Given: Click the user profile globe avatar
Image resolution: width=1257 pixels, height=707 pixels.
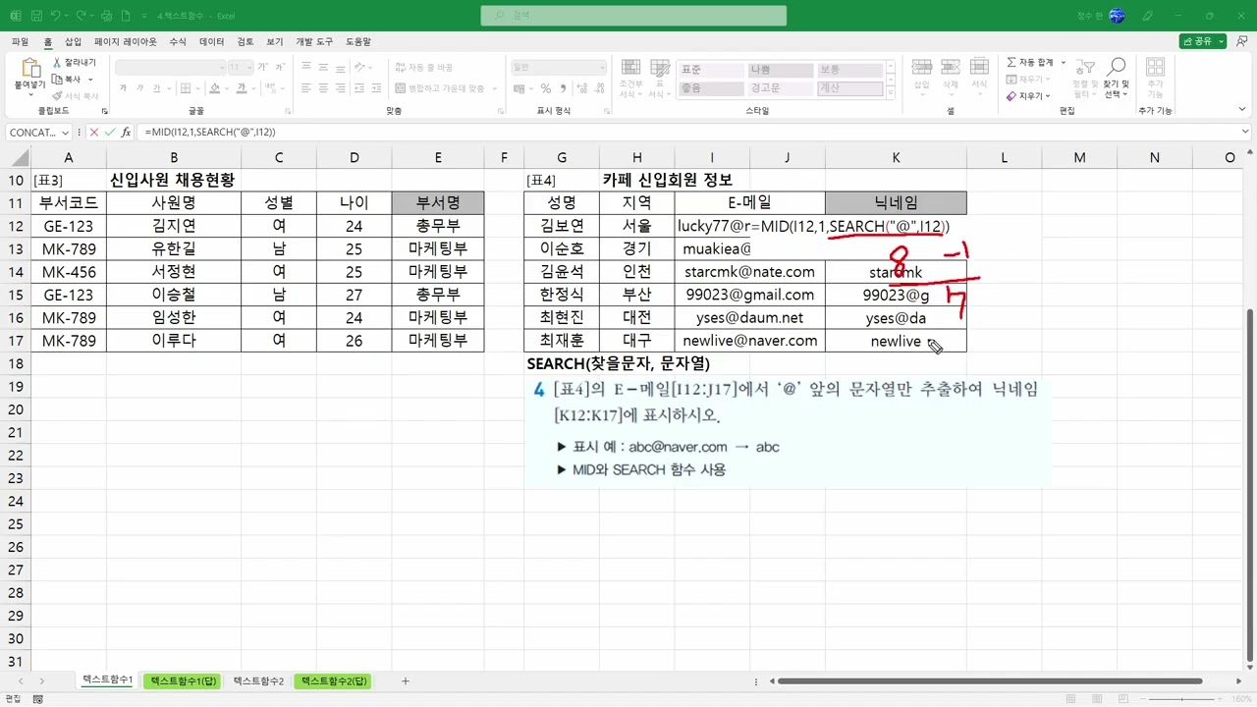Looking at the screenshot, I should [x=1117, y=16].
